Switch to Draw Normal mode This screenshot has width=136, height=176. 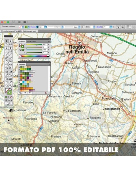(x=6, y=100)
